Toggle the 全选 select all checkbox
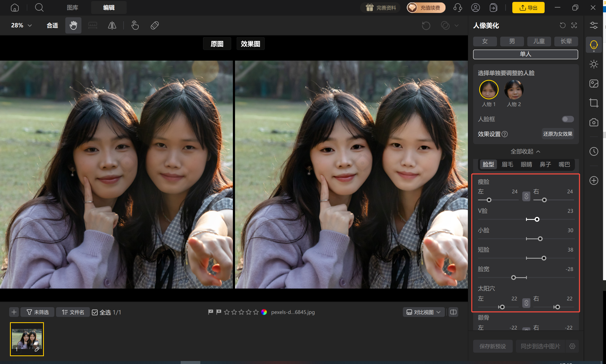The image size is (606, 364). tap(94, 312)
